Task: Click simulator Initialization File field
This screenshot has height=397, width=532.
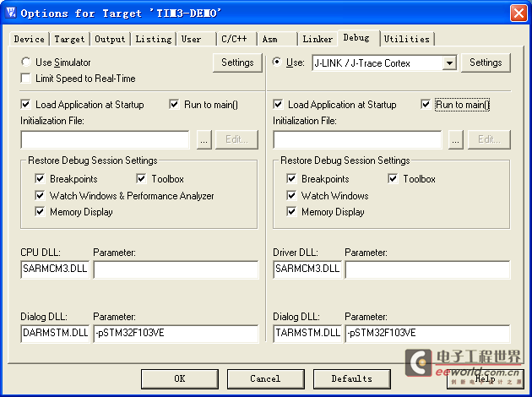Action: click(x=105, y=139)
